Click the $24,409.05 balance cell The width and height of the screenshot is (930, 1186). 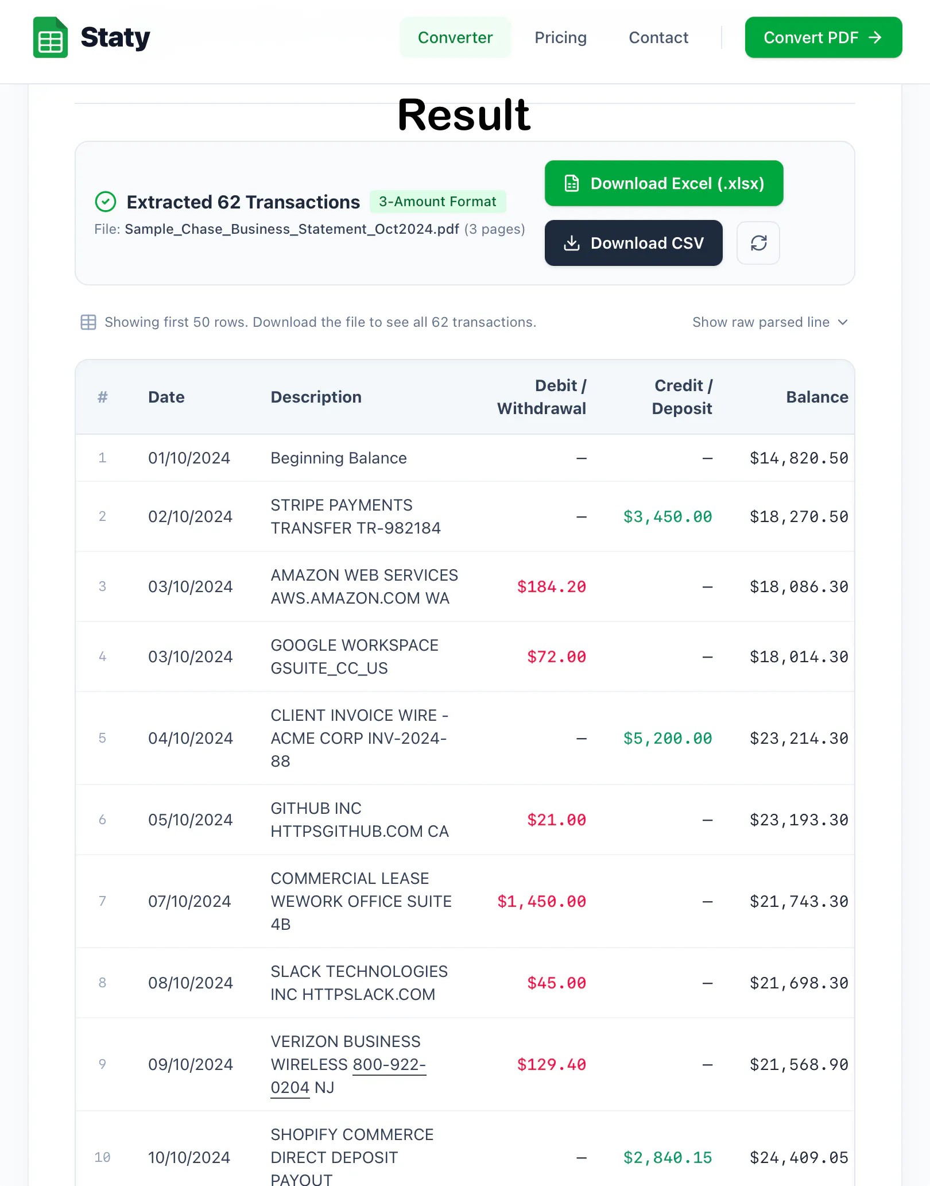[x=799, y=1157]
